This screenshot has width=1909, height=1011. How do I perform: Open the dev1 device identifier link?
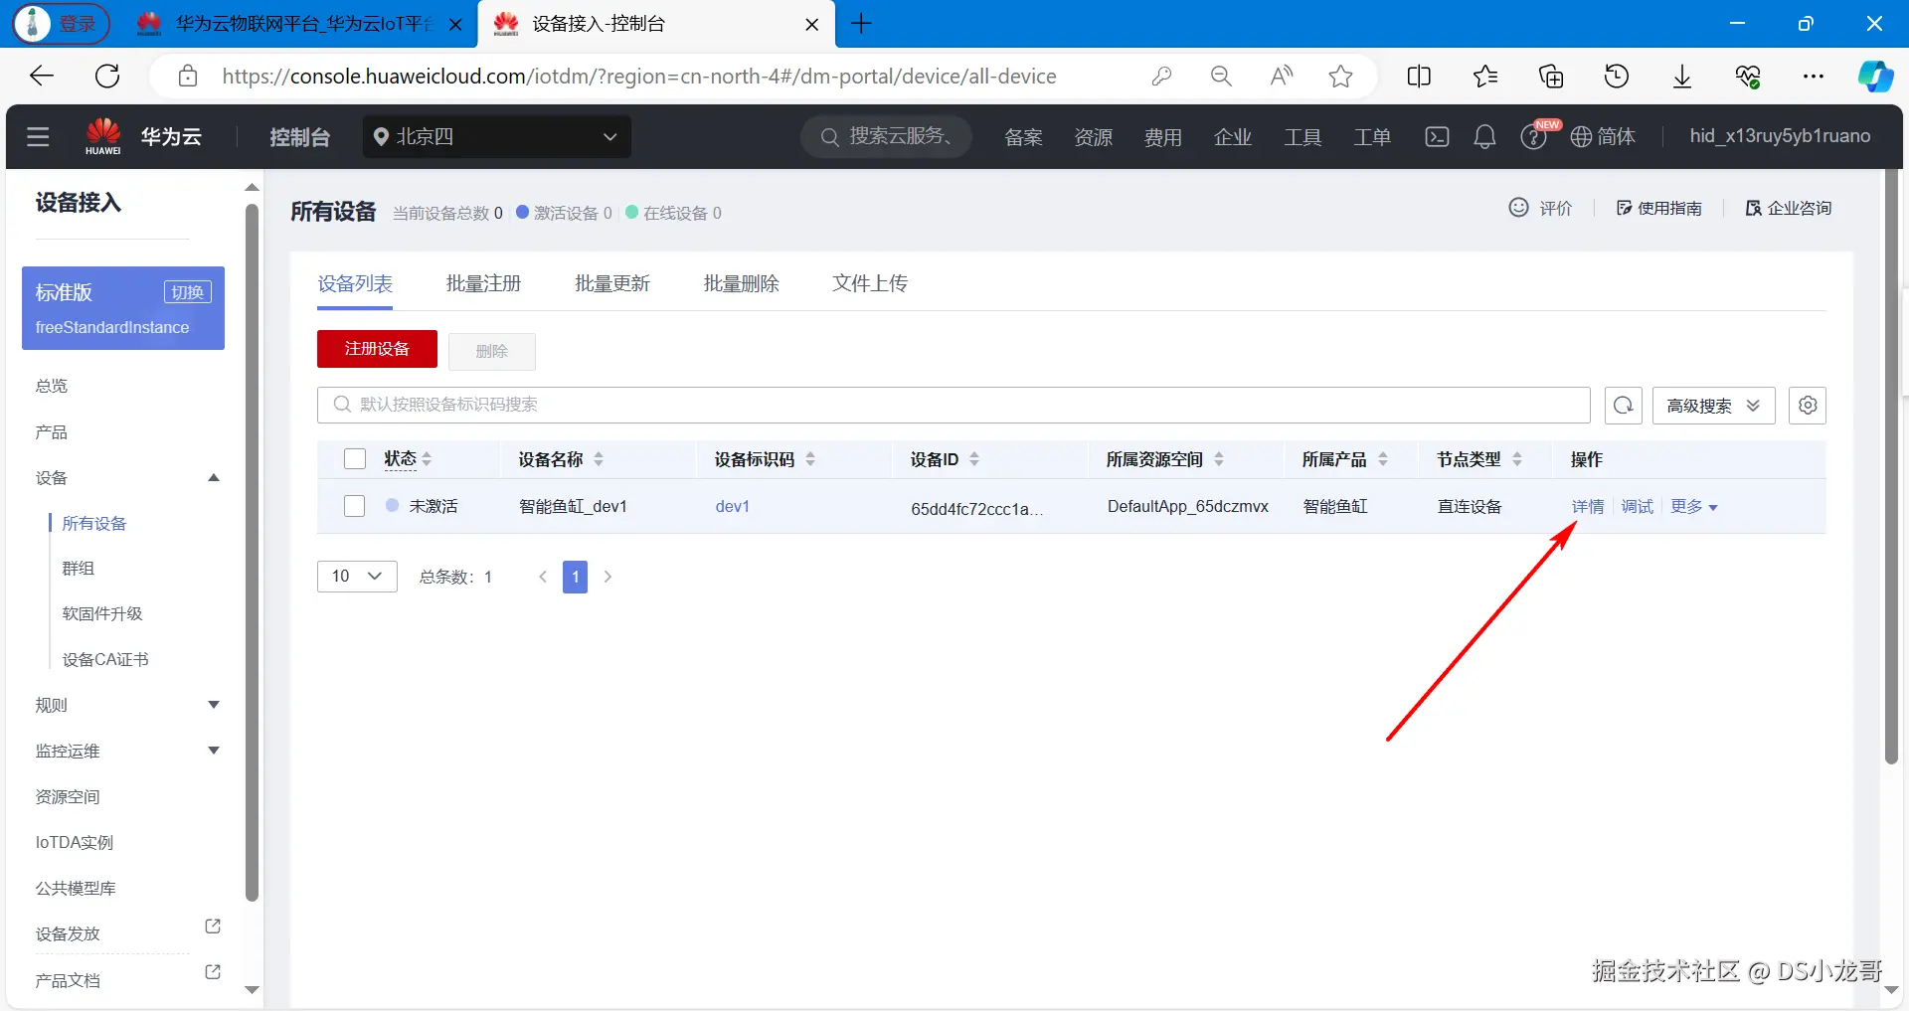[733, 507]
